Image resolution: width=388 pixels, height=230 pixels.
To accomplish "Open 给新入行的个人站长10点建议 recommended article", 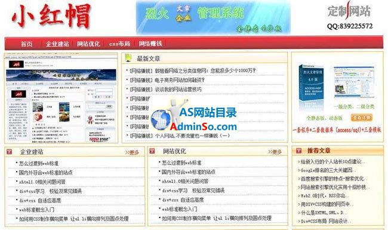I will (332, 162).
